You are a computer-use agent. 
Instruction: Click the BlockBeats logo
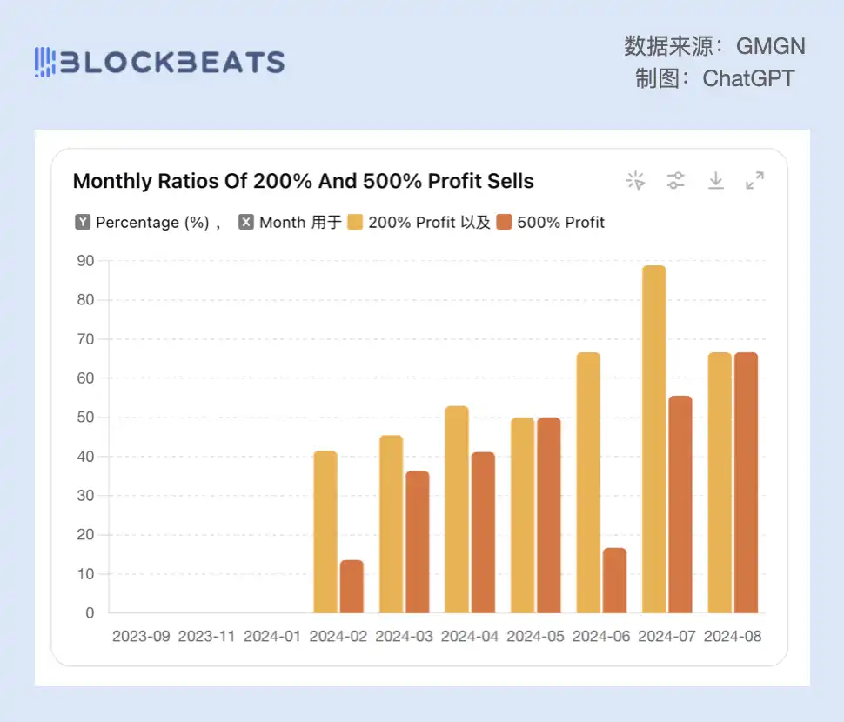click(160, 62)
